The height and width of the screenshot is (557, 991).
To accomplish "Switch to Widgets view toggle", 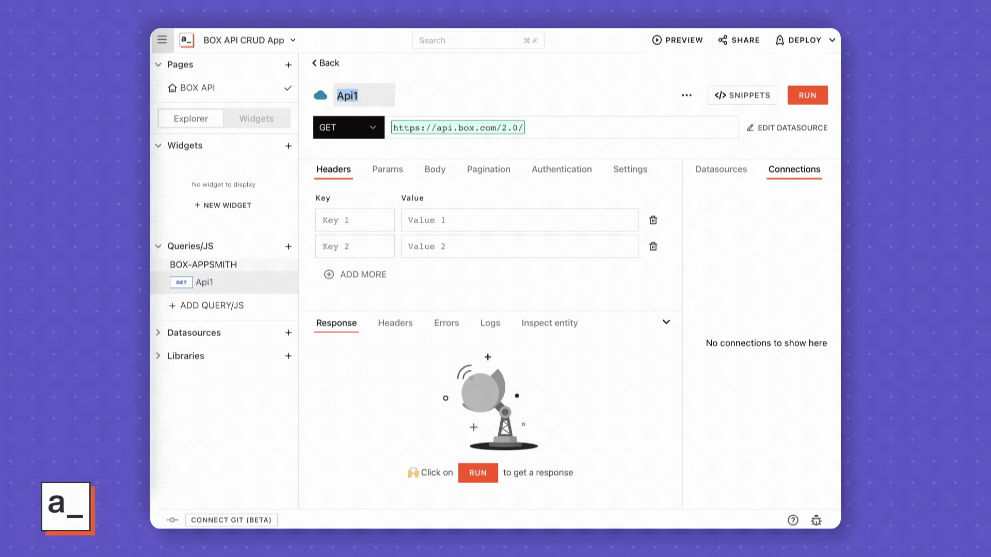I will 257,119.
